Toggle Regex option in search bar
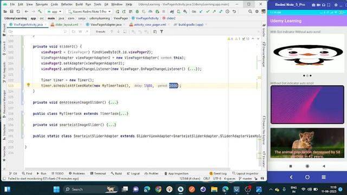 pyautogui.click(x=87, y=31)
